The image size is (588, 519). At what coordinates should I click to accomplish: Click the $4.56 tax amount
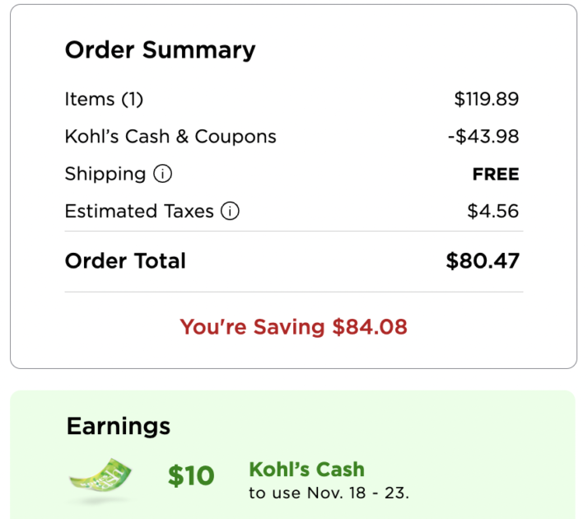[492, 212]
